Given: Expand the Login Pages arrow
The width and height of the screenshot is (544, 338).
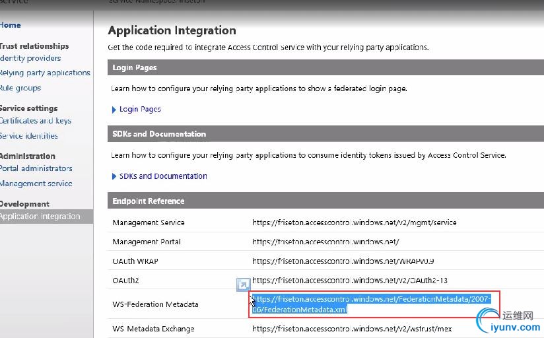Looking at the screenshot, I should click(114, 110).
